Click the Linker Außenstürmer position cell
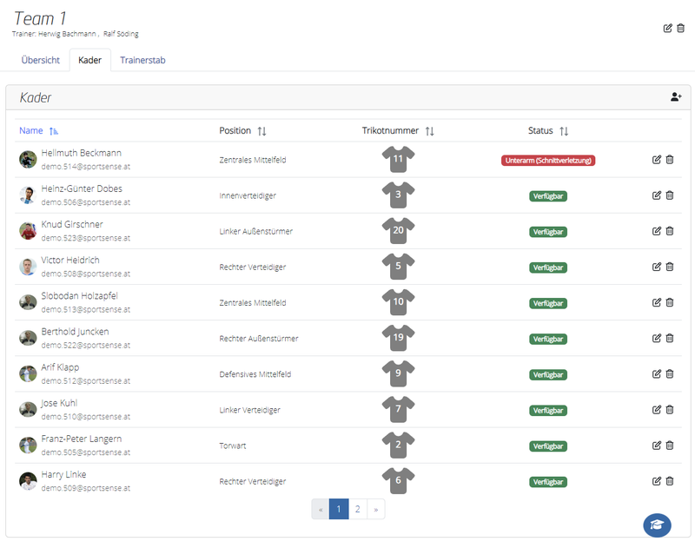Image resolution: width=695 pixels, height=548 pixels. (255, 231)
